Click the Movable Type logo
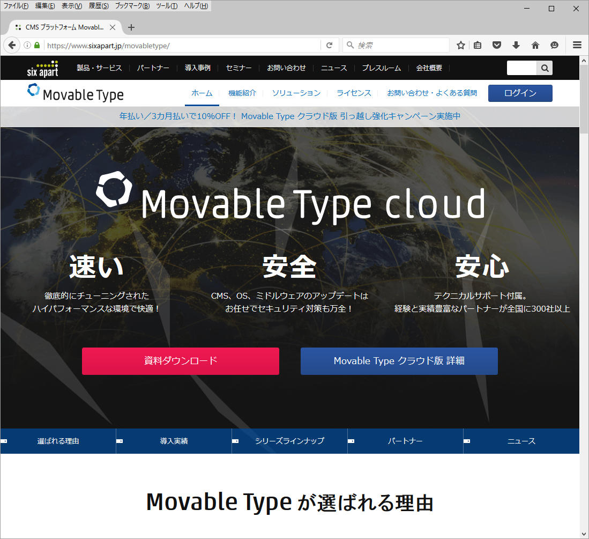 76,93
